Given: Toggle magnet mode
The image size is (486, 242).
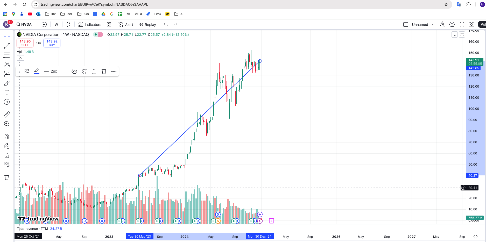Looking at the screenshot, I should [x=7, y=137].
